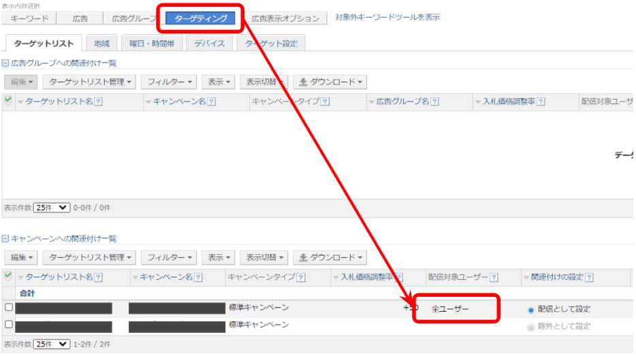636x356 pixels.
Task: Open the 曜日・時間帯 tab
Action: click(152, 43)
